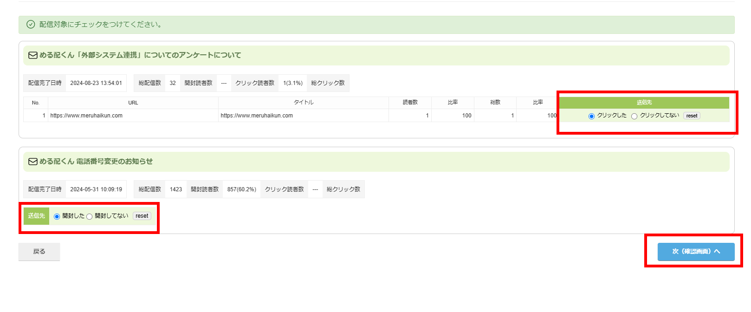751x312 pixels.
Task: Click the 2024-05-31 10:09:19 completion date value
Action: (x=96, y=189)
